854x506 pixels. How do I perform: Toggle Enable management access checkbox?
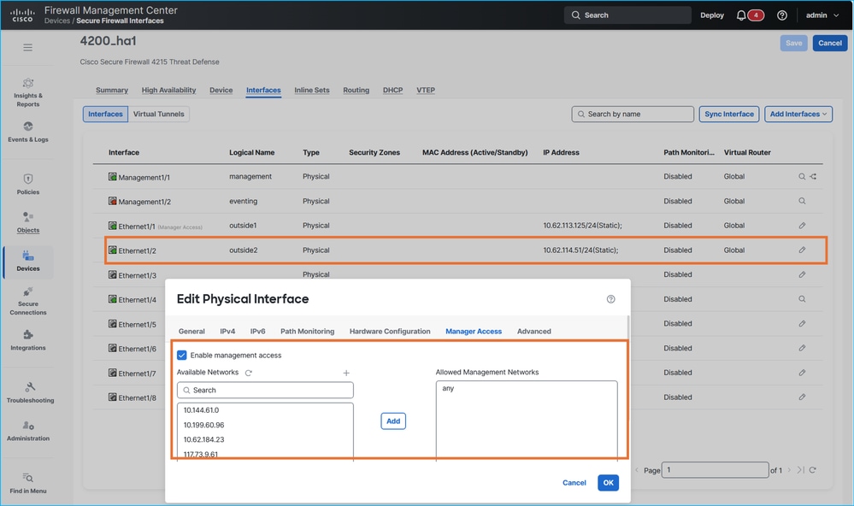(x=182, y=355)
